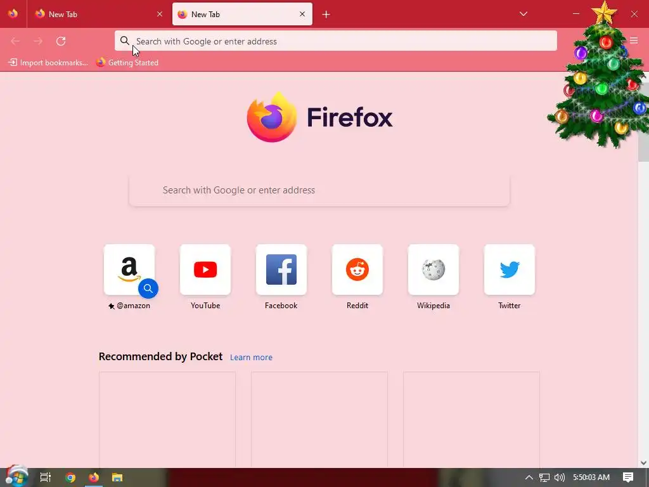Open the Reddit shortcut tile

point(357,269)
